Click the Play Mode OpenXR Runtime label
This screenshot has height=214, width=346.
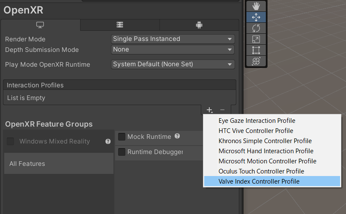(48, 65)
